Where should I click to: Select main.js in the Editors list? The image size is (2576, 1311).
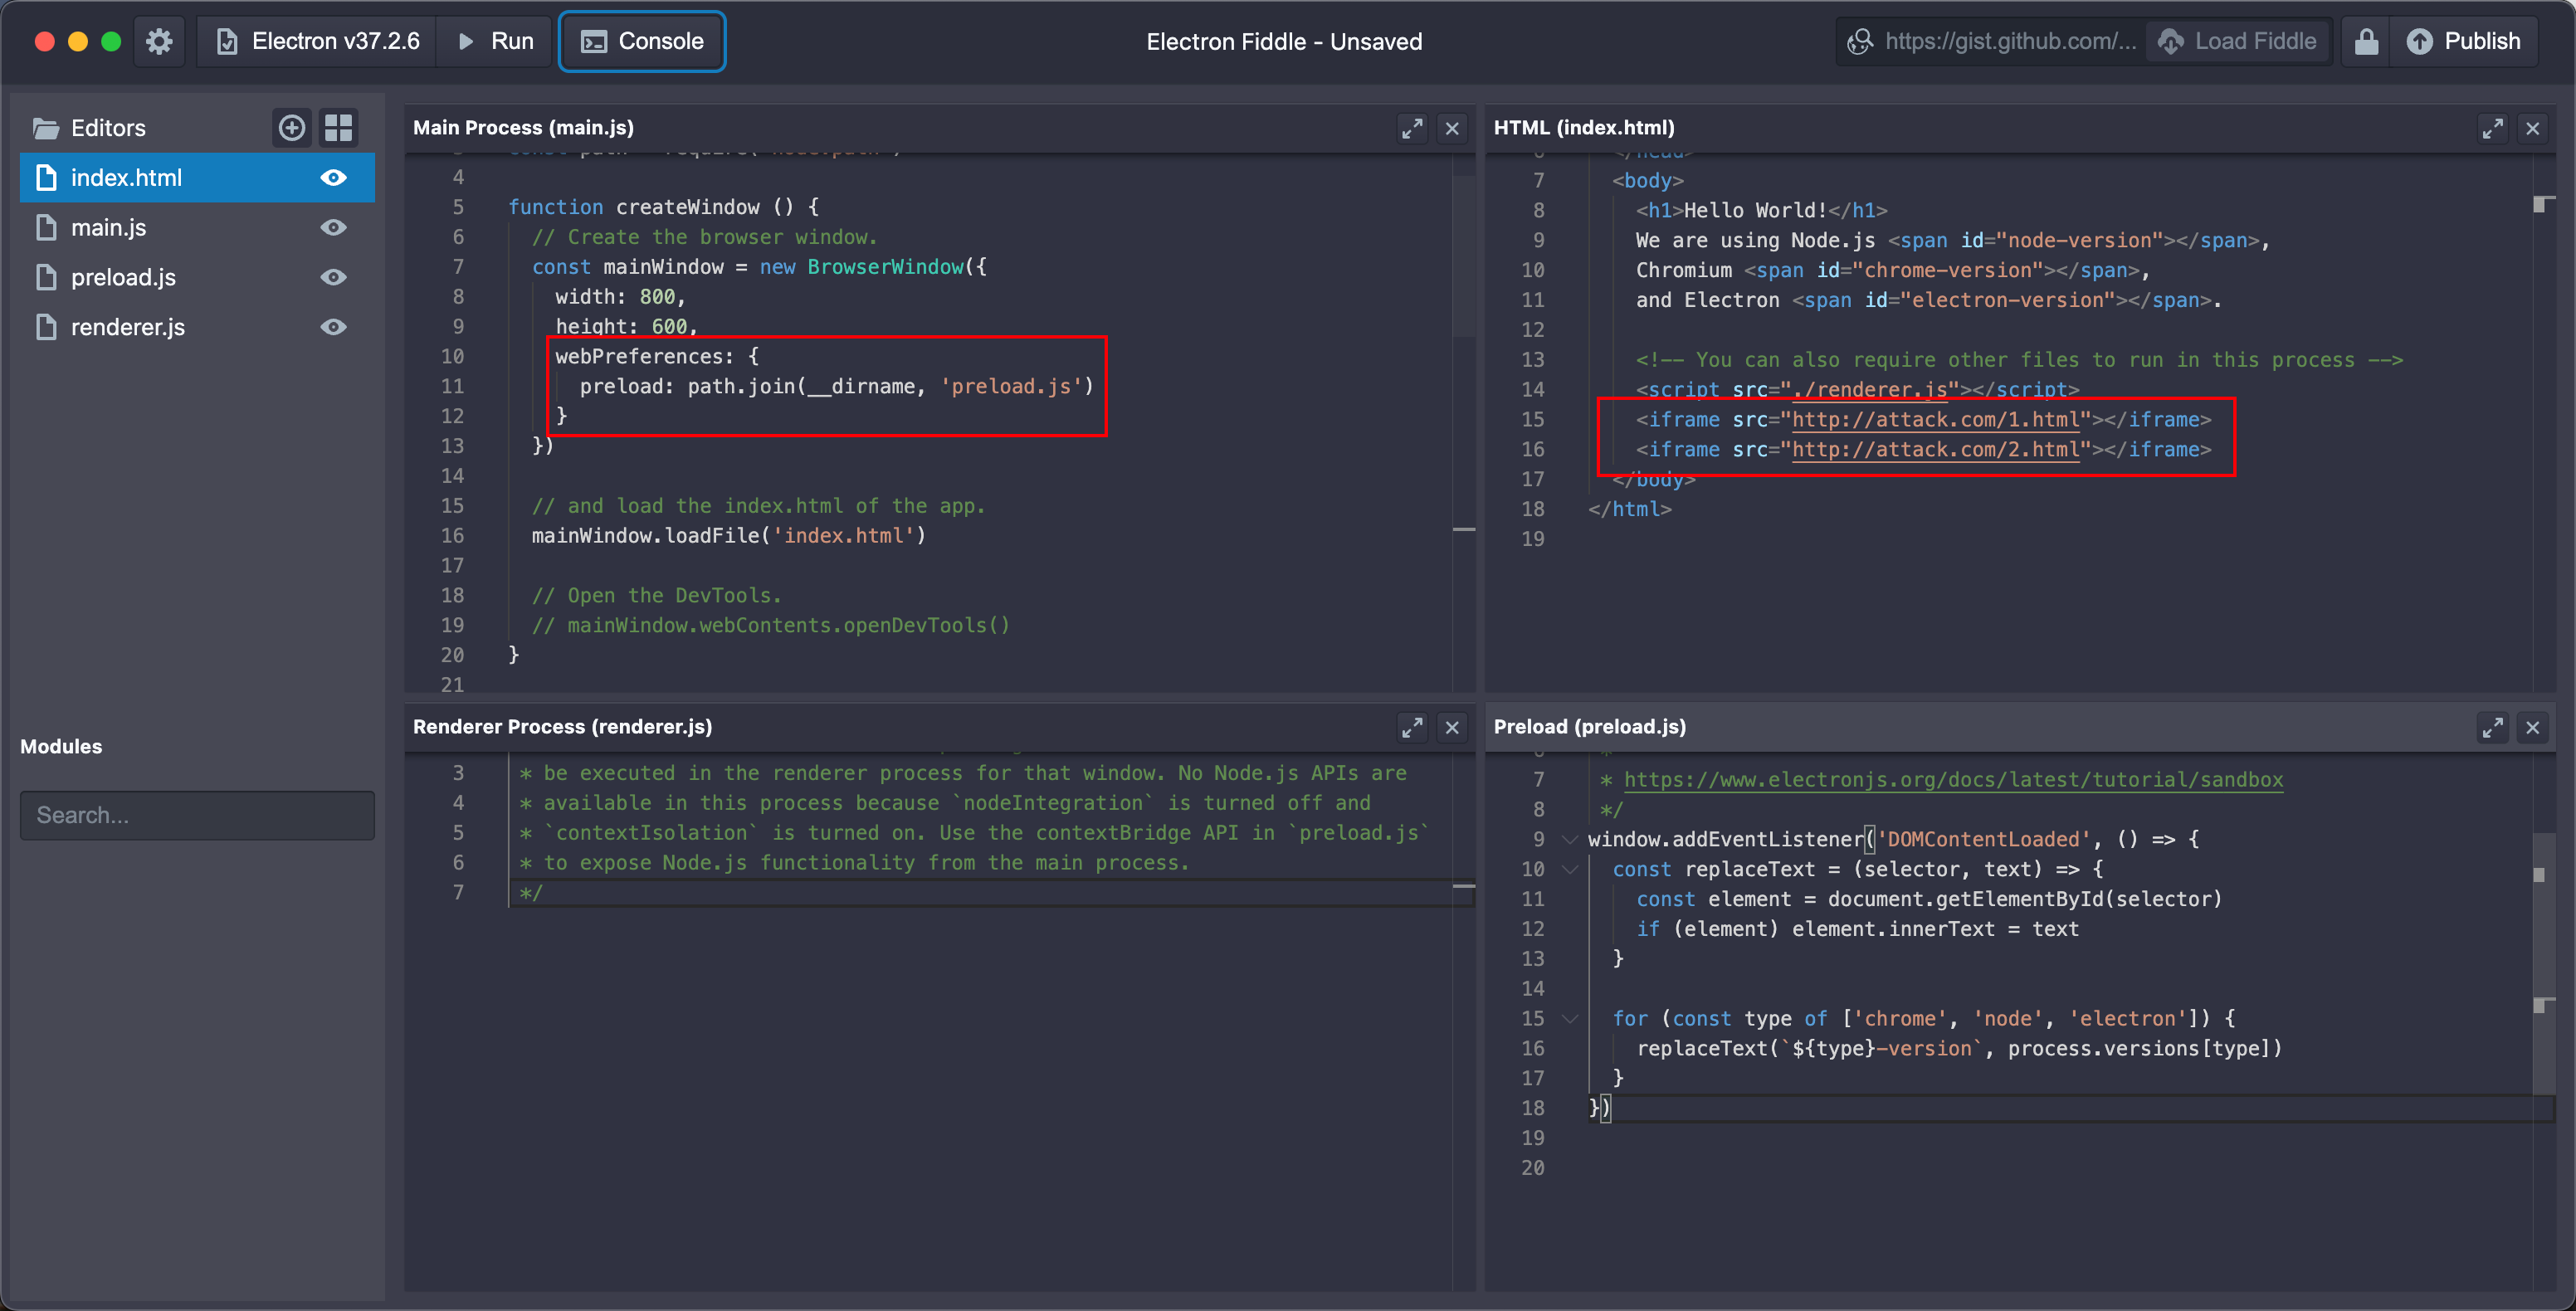pos(197,227)
